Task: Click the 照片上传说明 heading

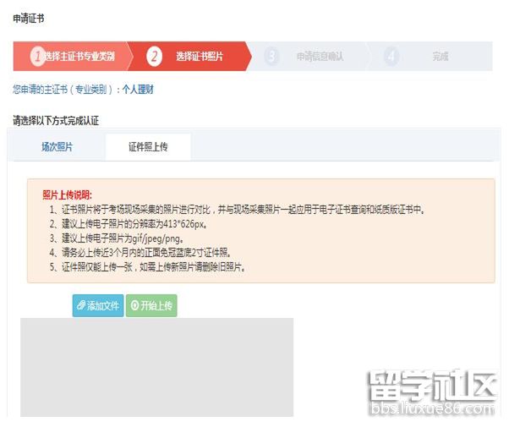Action: pos(66,194)
